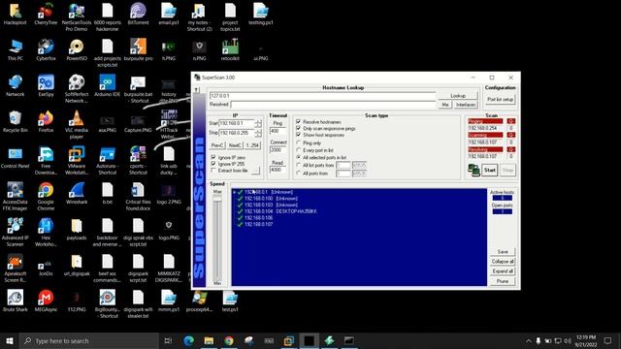The height and width of the screenshot is (349, 621).
Task: Open Advanced IP Scanner desktop icon
Action: coord(16,232)
